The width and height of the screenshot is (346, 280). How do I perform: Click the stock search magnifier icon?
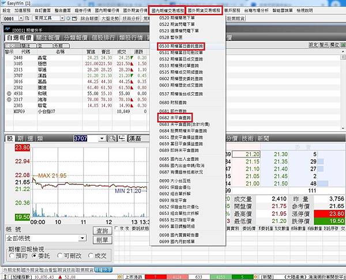pos(112,138)
